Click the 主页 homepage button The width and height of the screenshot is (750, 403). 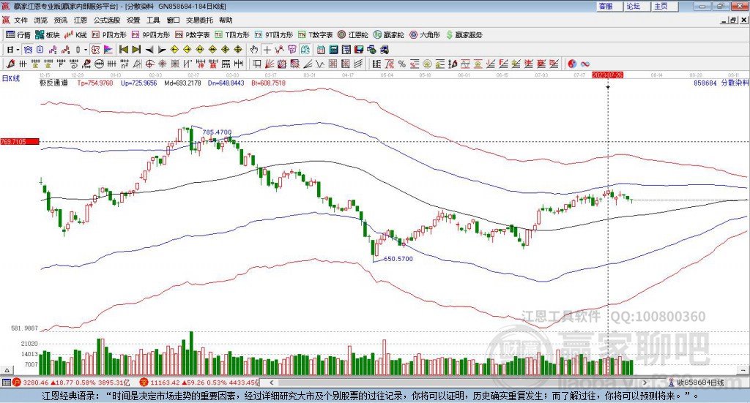(664, 6)
